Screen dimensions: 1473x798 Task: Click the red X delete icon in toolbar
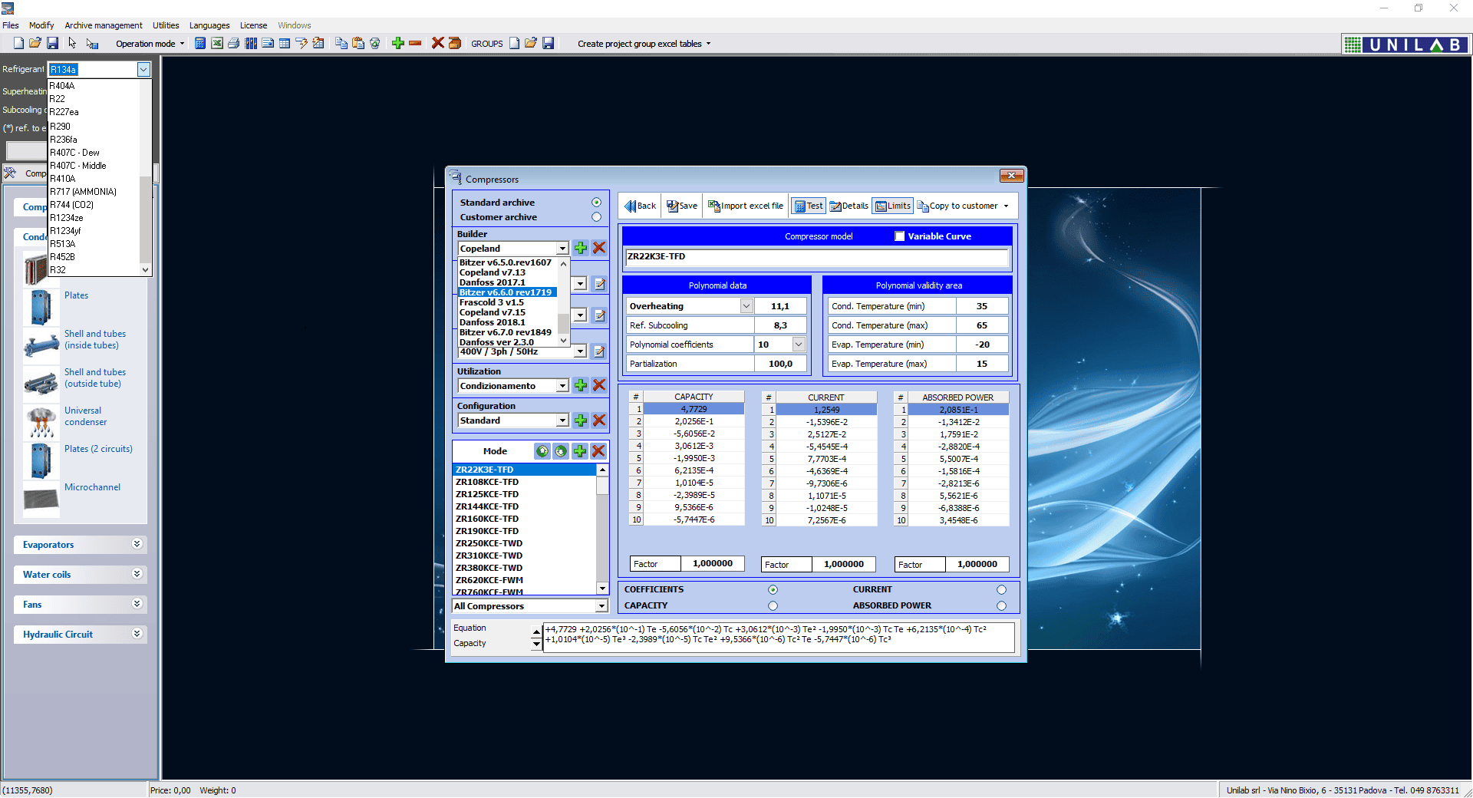[438, 44]
